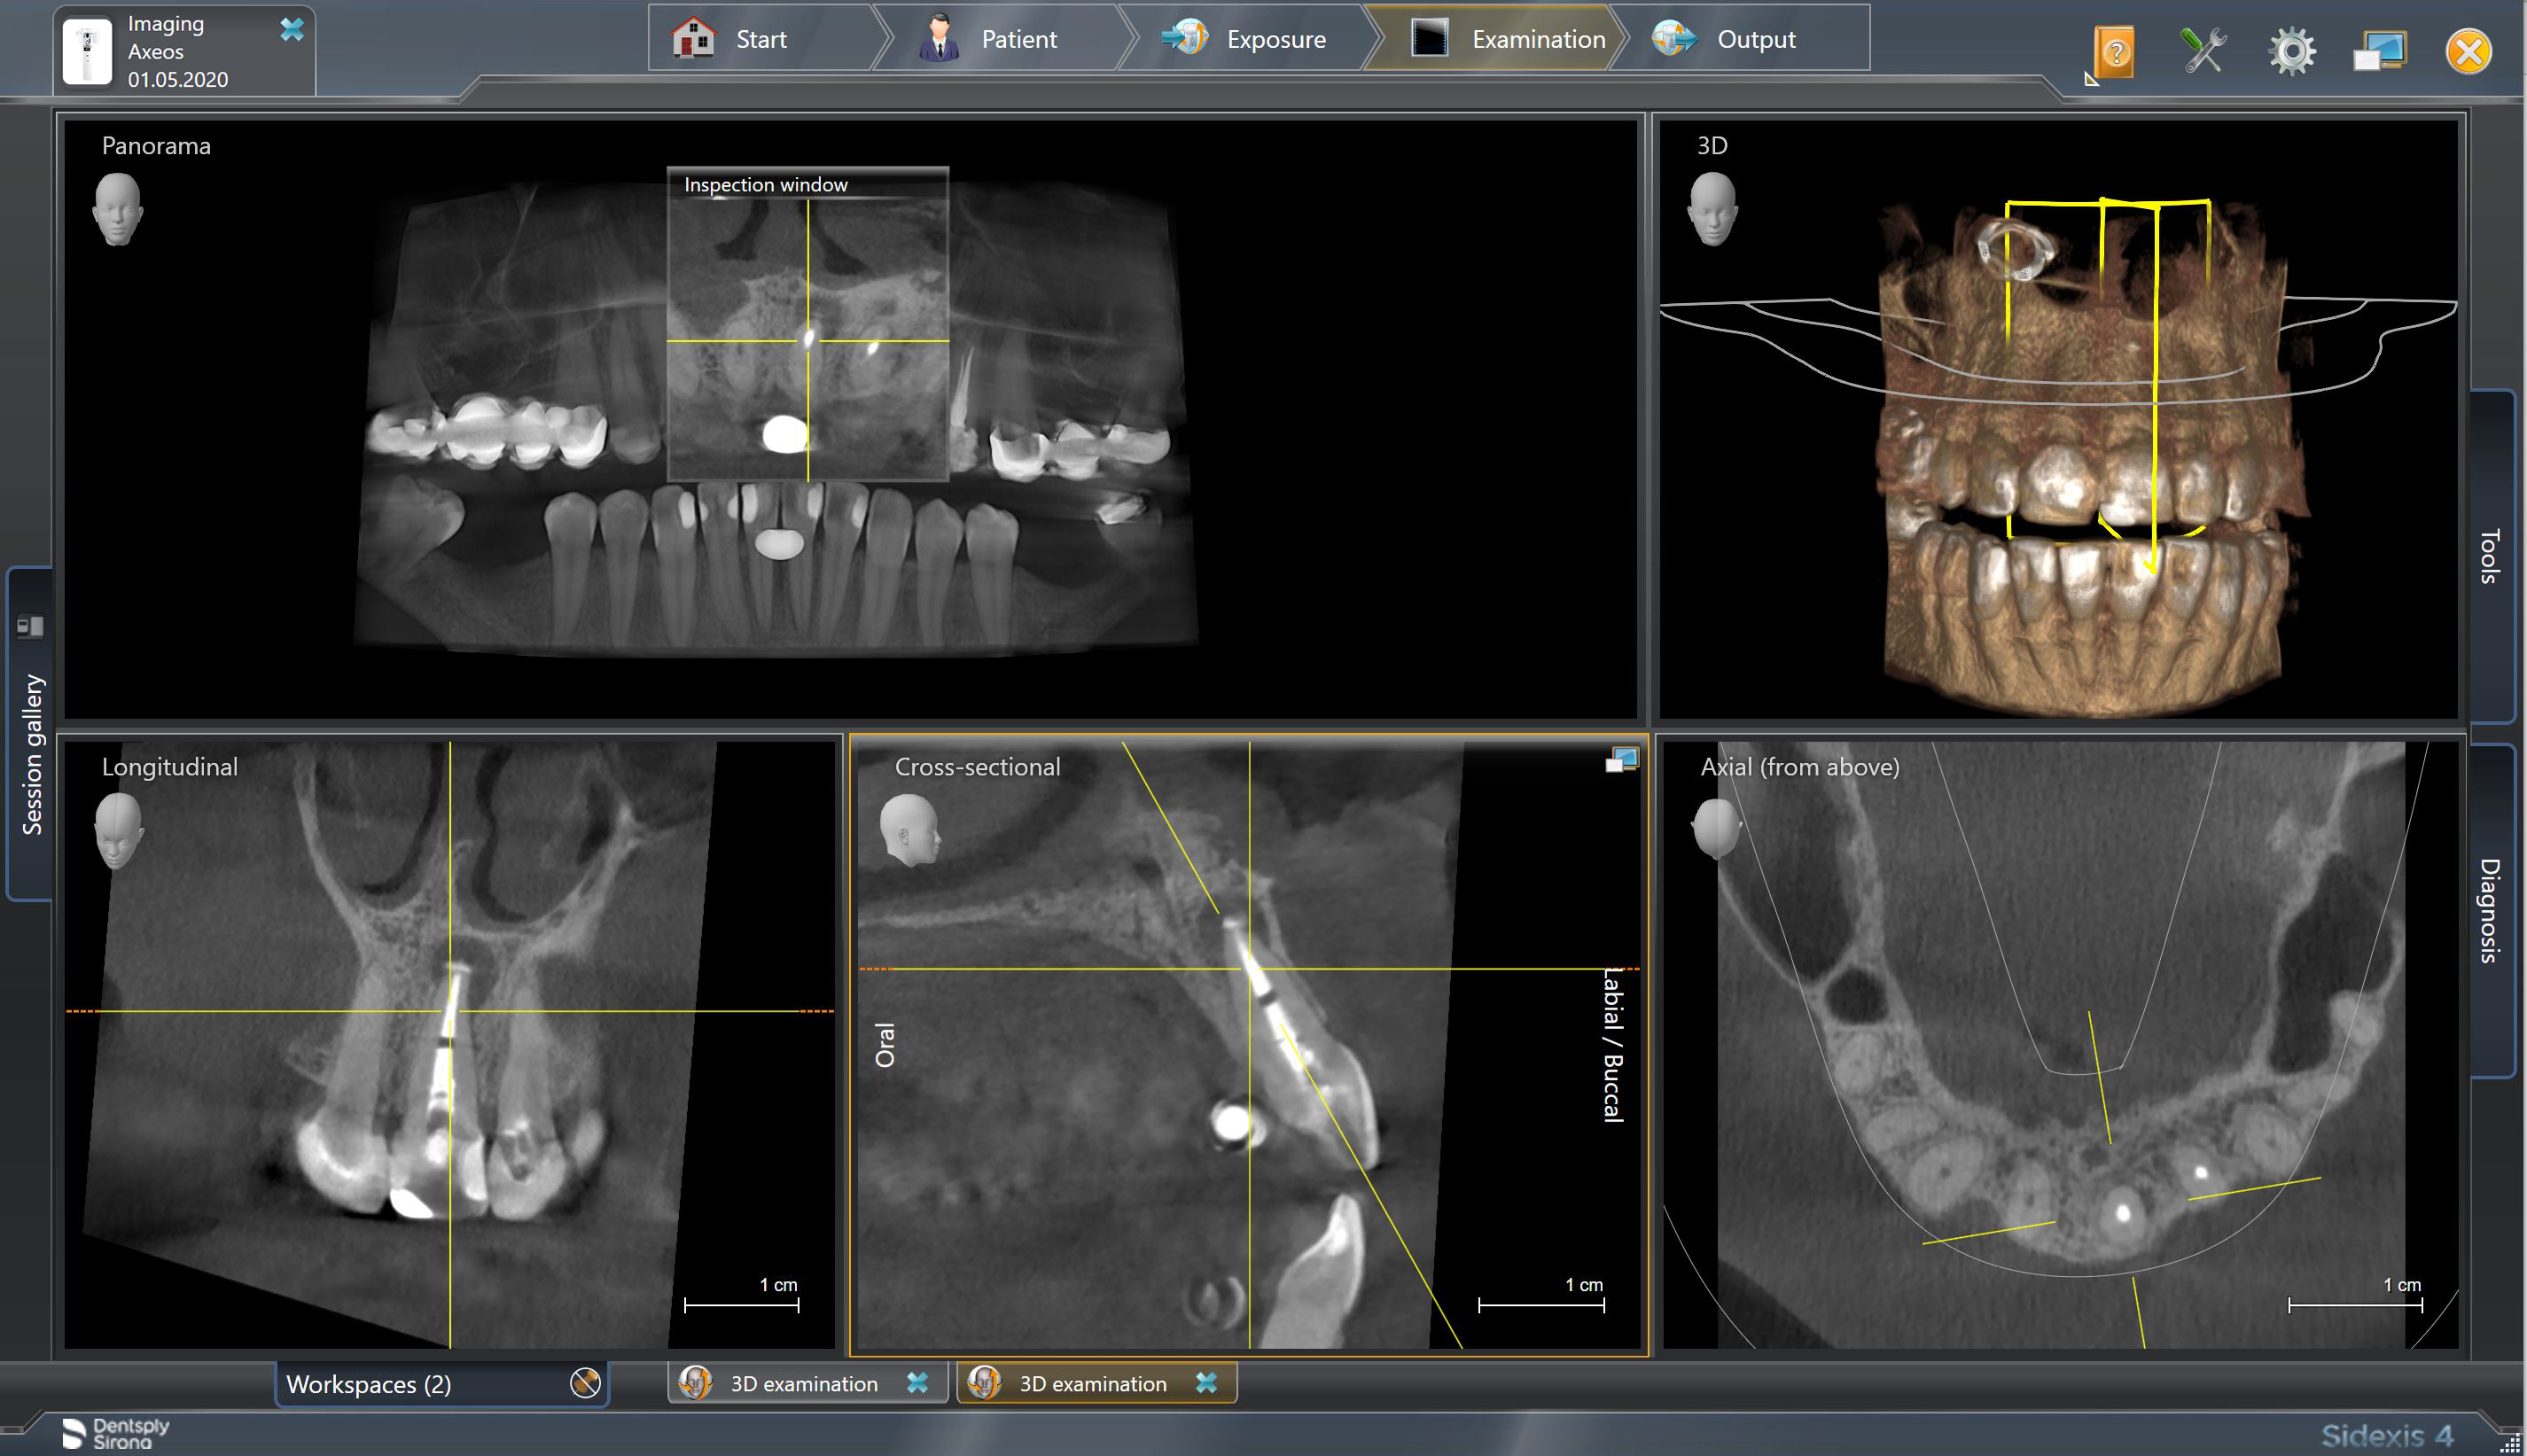This screenshot has height=1456, width=2527.
Task: Click the person icon on Patient tab
Action: click(938, 38)
